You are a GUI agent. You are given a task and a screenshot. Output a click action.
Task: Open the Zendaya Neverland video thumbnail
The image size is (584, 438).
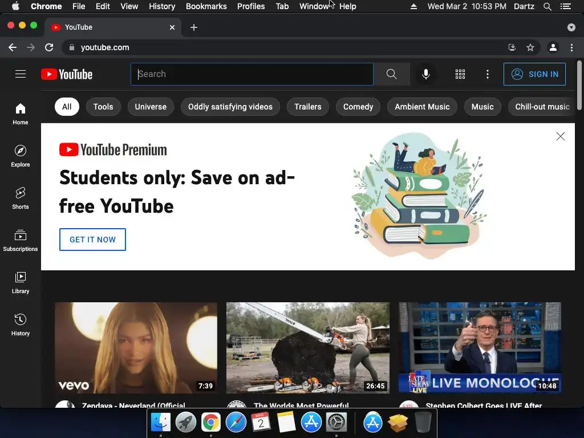click(x=136, y=348)
